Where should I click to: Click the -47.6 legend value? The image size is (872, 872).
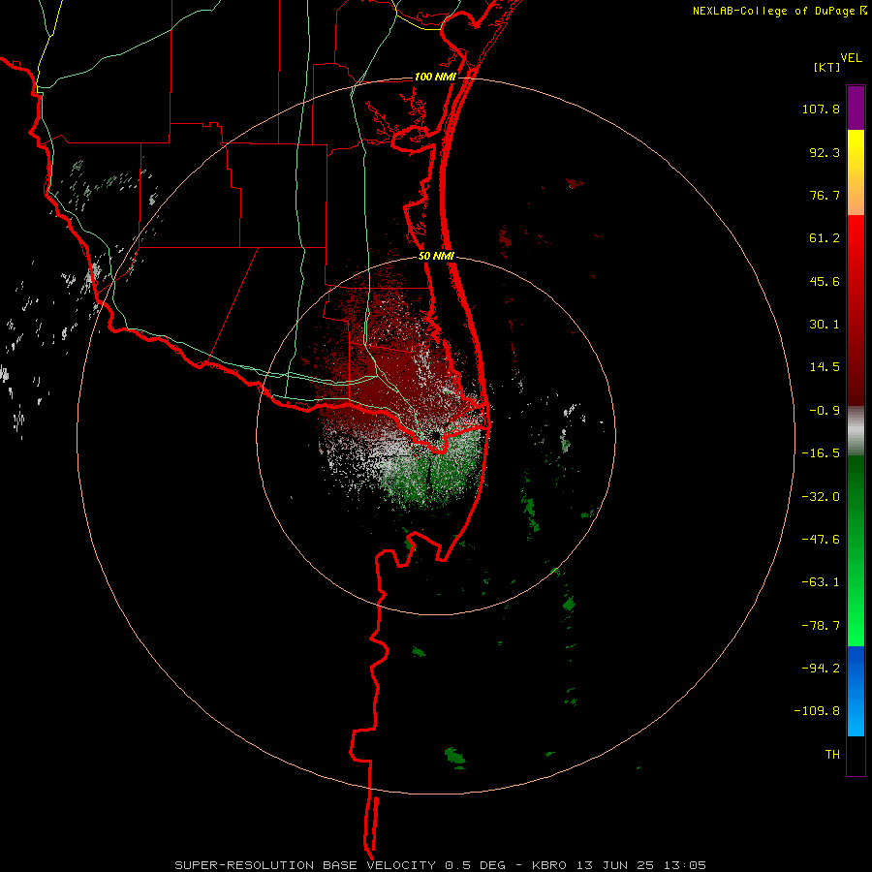821,540
